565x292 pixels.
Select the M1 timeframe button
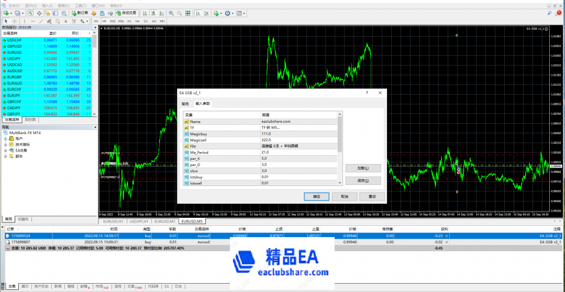[x=96, y=21]
